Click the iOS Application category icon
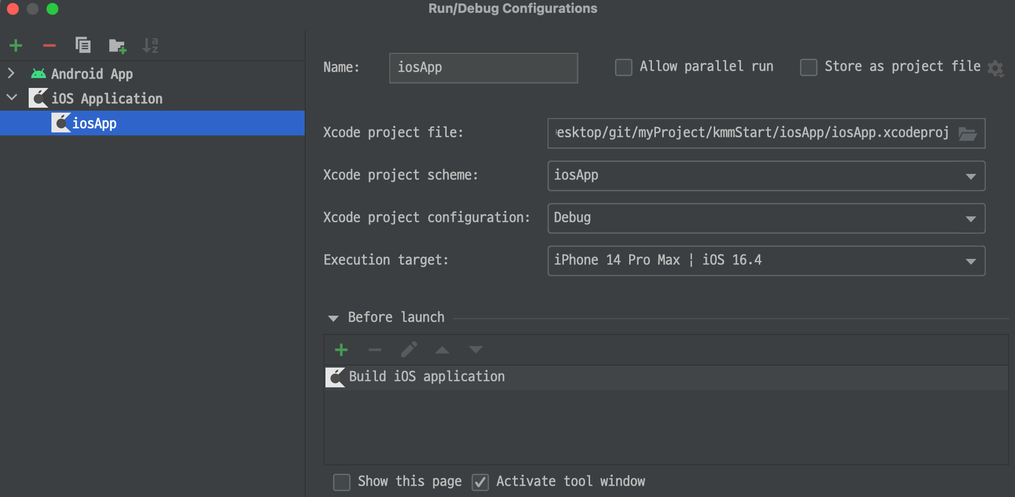 click(x=38, y=98)
